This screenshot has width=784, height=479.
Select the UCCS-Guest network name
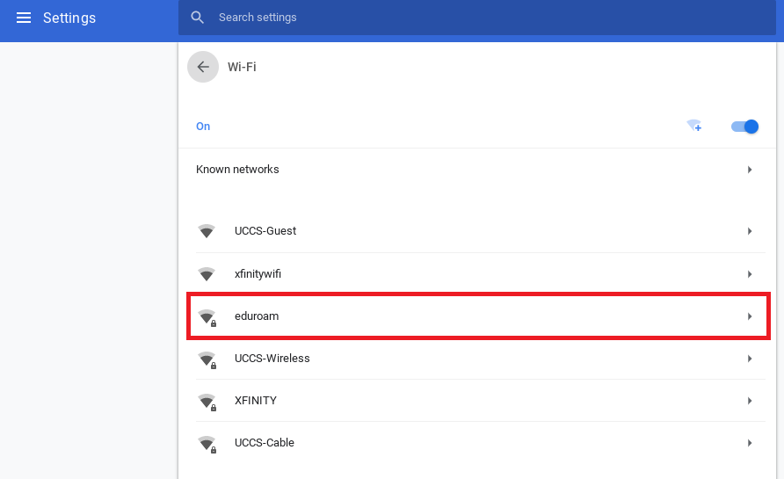(x=265, y=231)
